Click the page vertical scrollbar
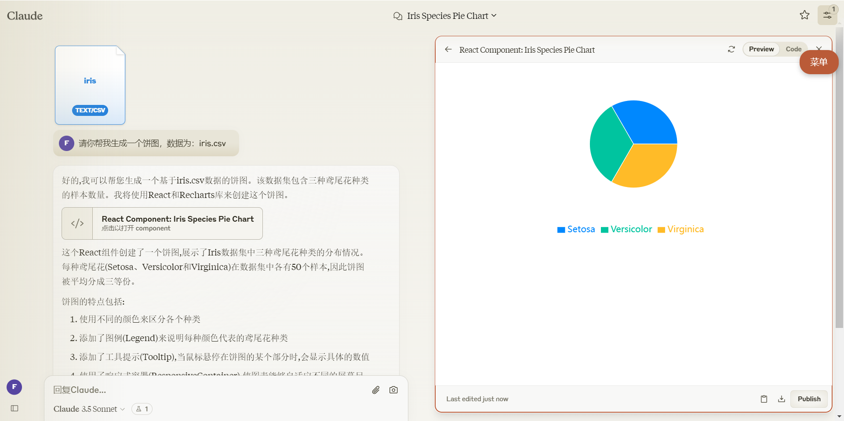Image resolution: width=844 pixels, height=421 pixels. pos(839,178)
